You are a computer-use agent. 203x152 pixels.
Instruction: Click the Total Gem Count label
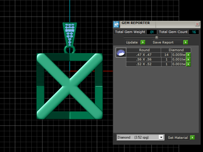pyautogui.click(x=173, y=32)
